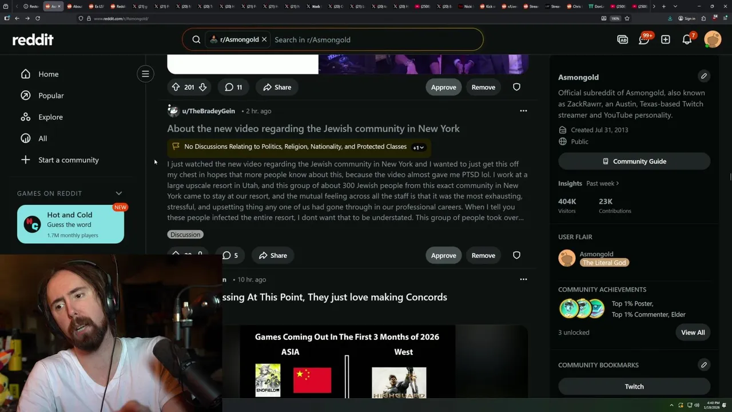Open chat with 99+ badge
The height and width of the screenshot is (412, 732).
pos(645,39)
